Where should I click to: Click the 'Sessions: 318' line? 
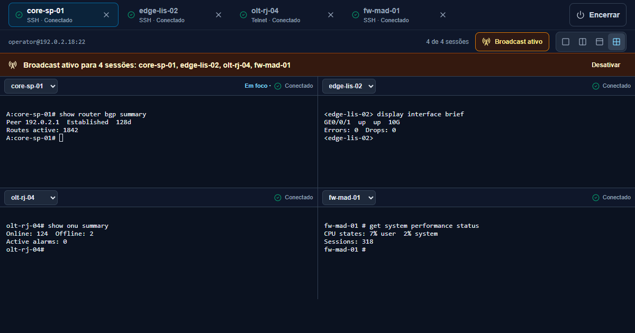(x=349, y=242)
